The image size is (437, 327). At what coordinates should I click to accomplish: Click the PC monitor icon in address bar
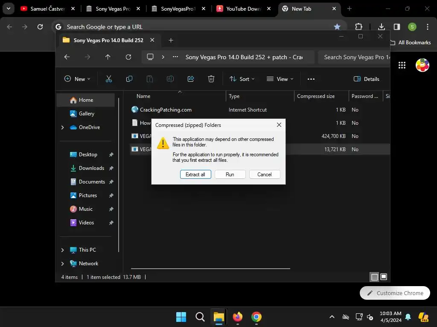point(150,57)
